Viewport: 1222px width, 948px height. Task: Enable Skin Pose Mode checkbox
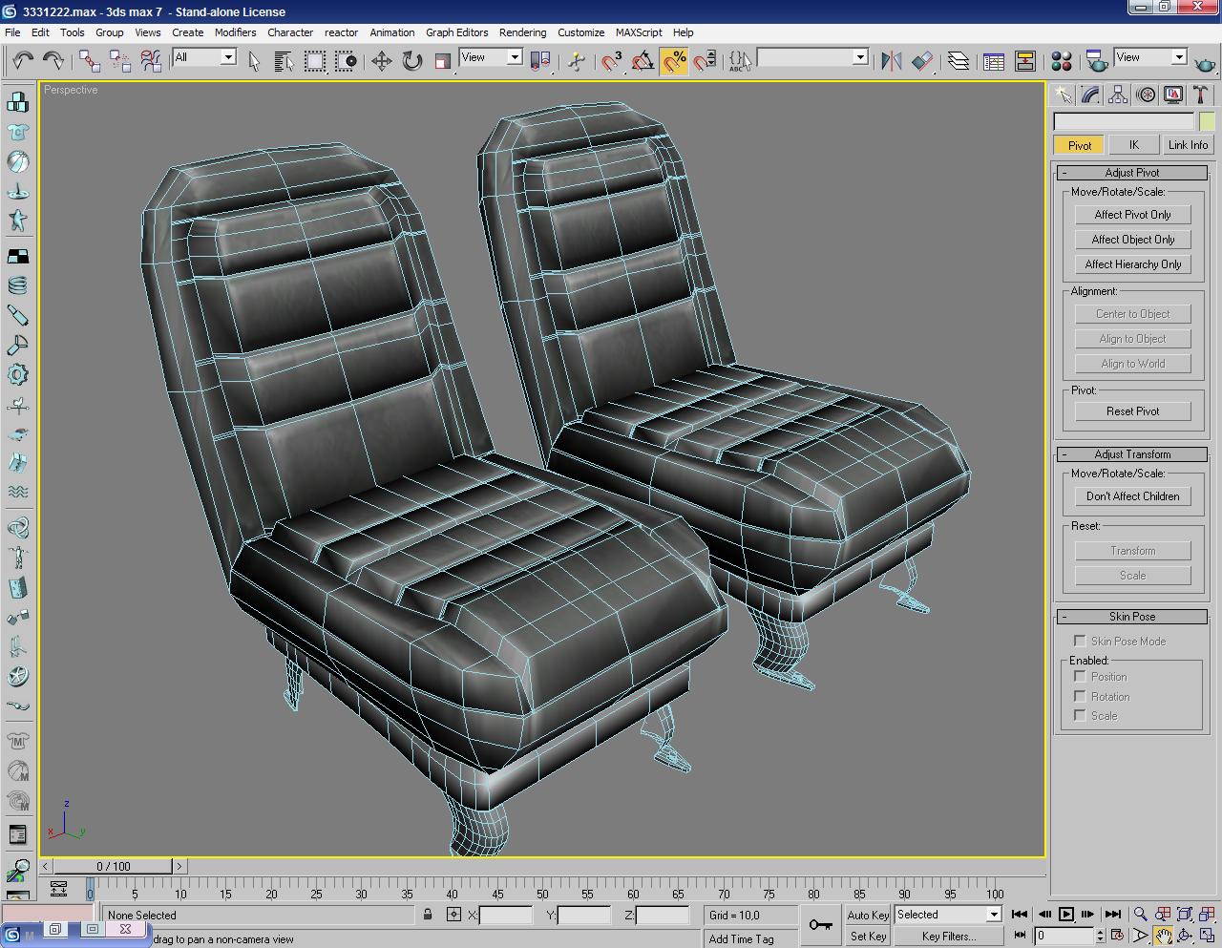click(x=1080, y=641)
